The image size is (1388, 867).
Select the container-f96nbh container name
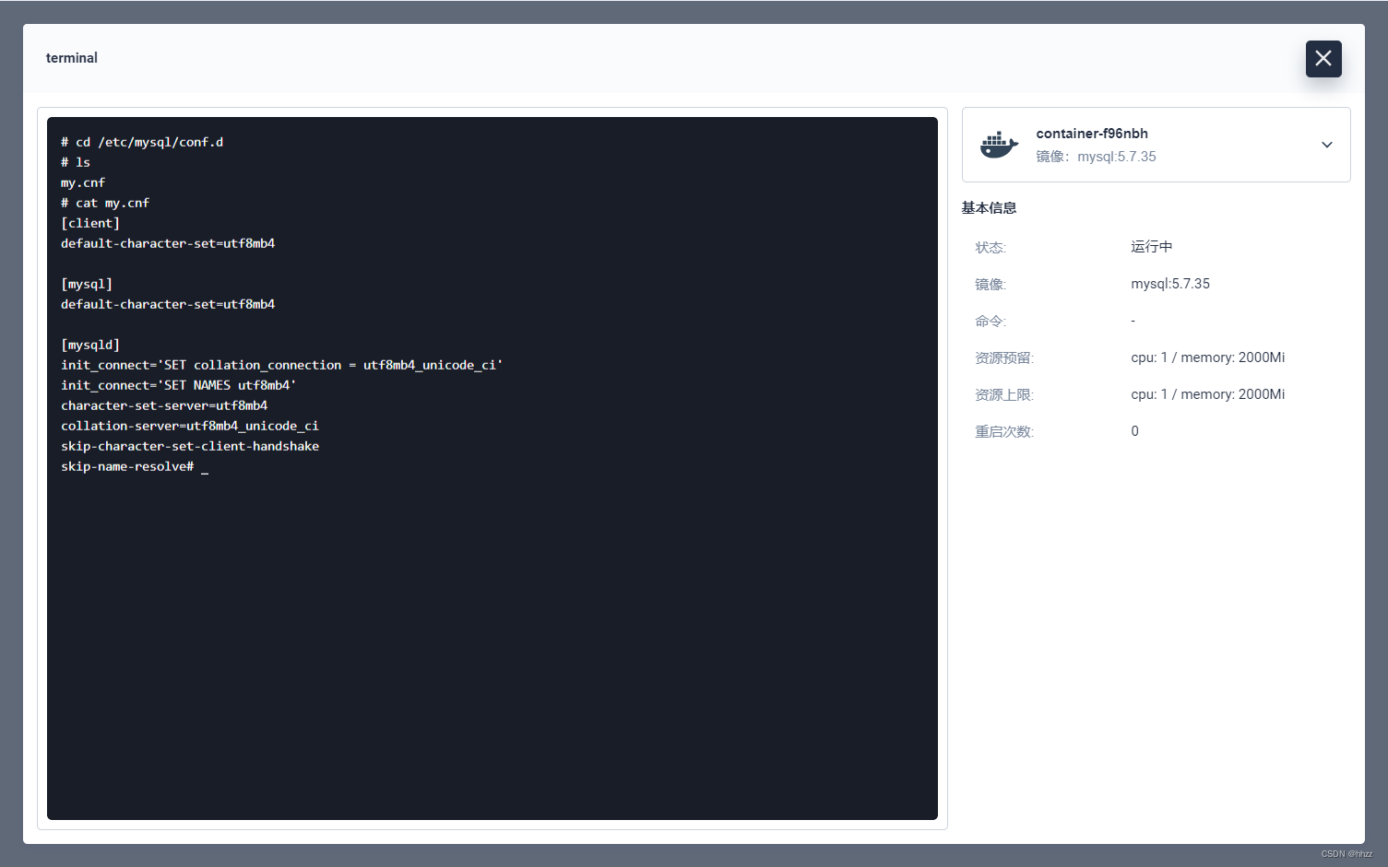(1092, 133)
